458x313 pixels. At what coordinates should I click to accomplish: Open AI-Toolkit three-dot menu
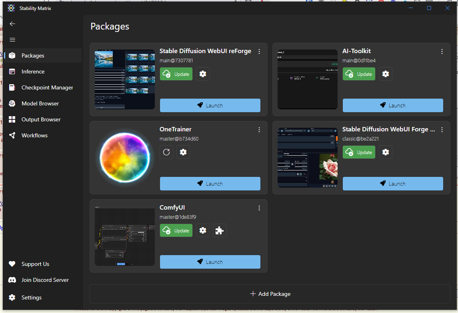coord(442,52)
